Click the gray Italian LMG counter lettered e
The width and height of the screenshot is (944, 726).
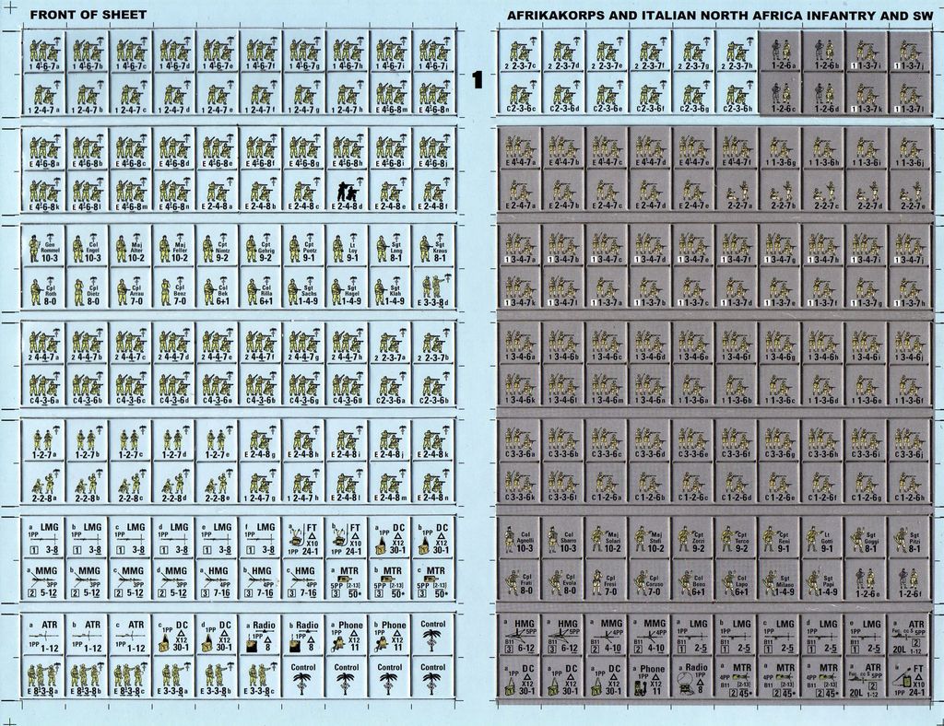tap(867, 637)
